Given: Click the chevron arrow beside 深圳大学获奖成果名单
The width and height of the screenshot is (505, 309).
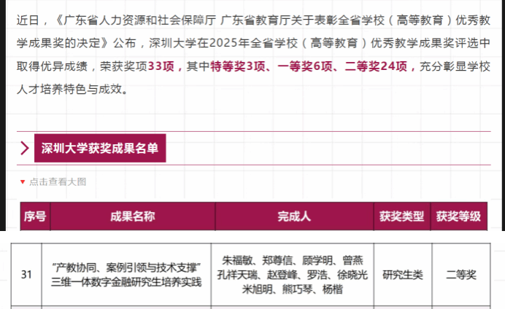Looking at the screenshot, I should [25, 148].
